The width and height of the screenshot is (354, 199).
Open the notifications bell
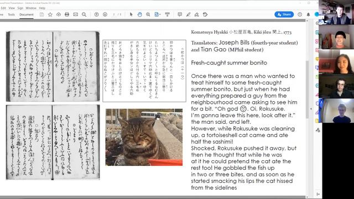click(x=308, y=14)
